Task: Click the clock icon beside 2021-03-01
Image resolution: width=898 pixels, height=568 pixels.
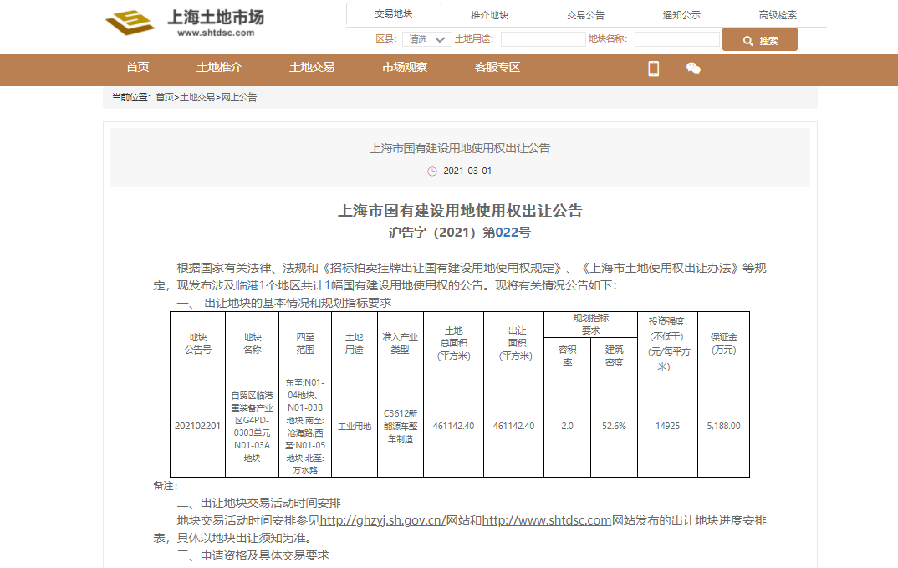Action: point(431,171)
